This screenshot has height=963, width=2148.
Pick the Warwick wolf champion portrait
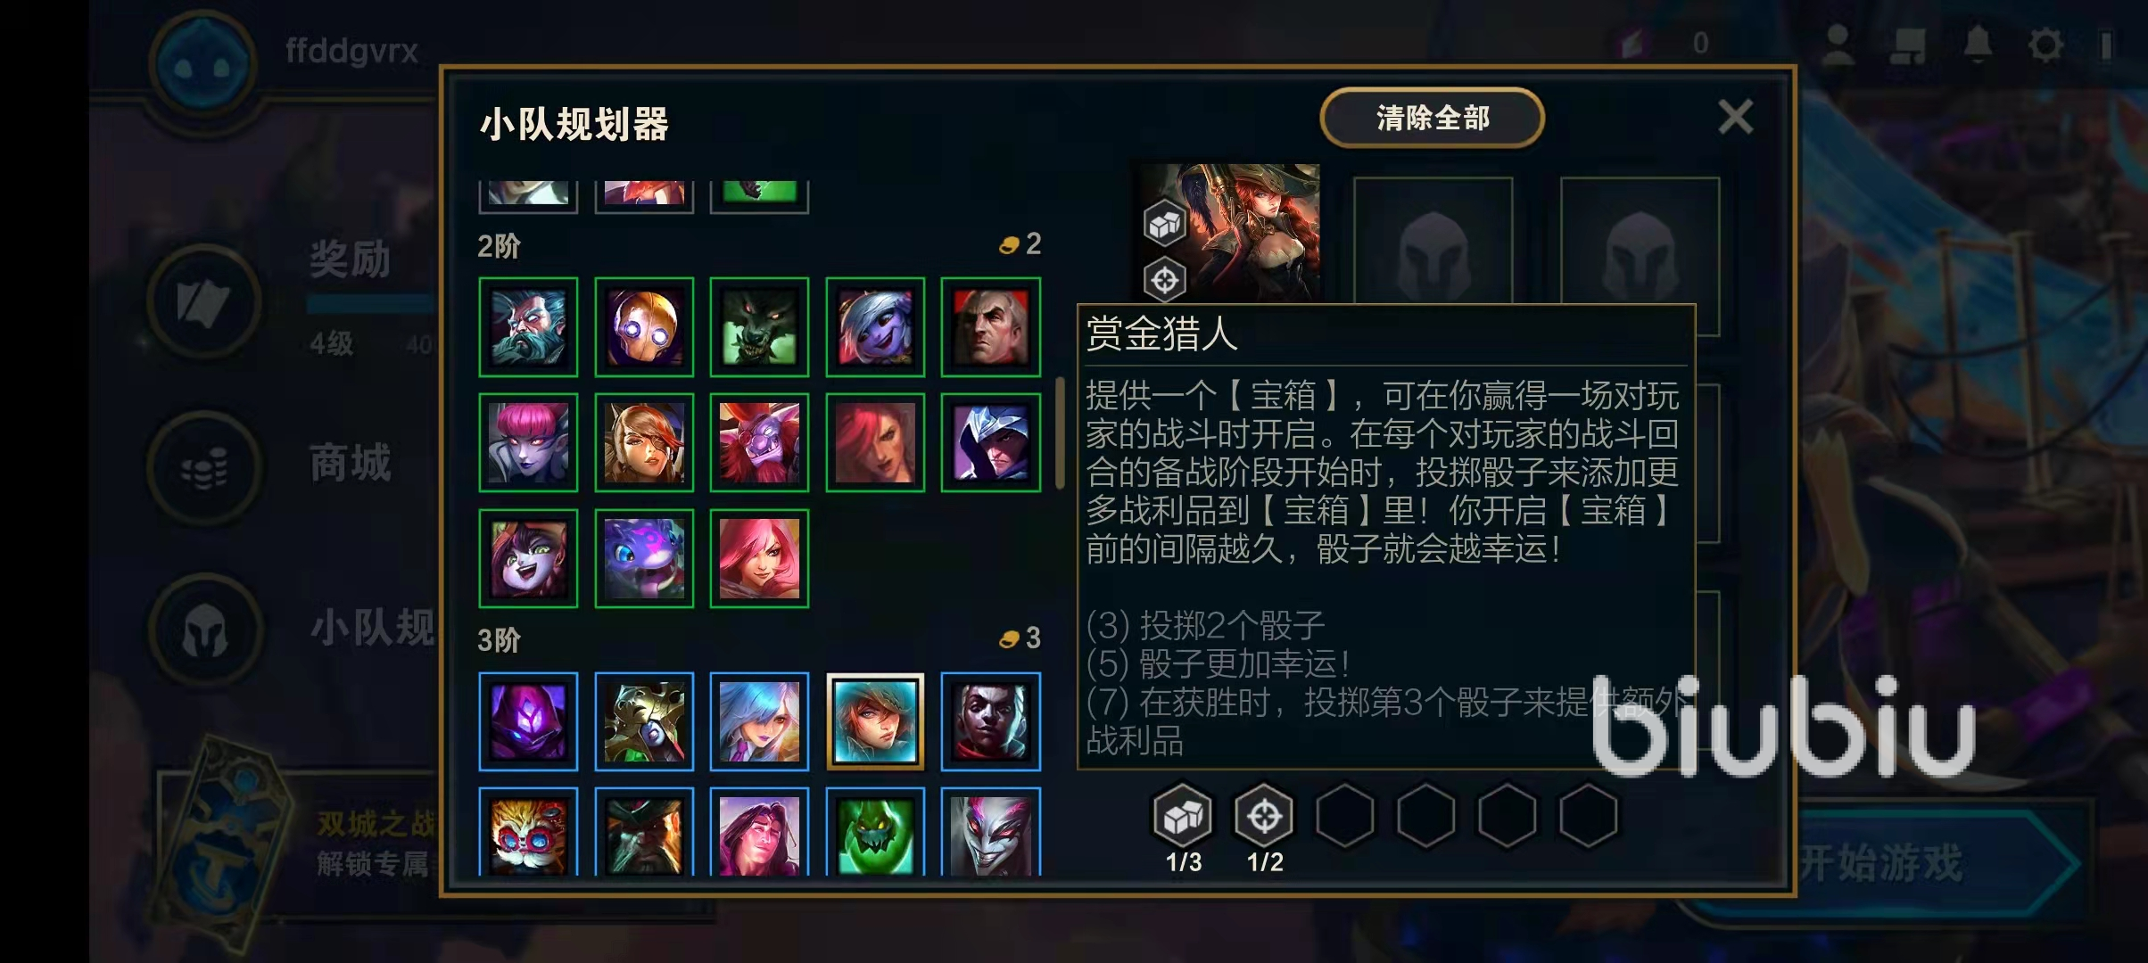[759, 326]
